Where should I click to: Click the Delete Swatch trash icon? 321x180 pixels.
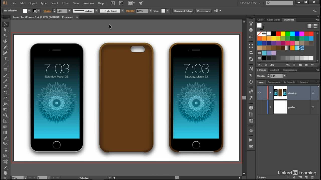coord(312,65)
